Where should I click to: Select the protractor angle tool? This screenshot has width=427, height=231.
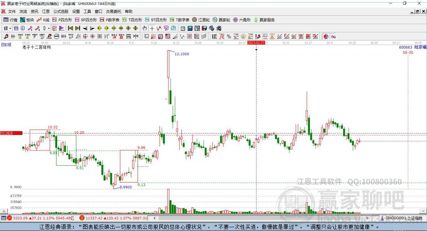(78, 36)
